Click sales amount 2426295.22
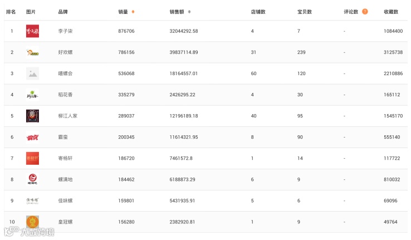Screen dimensions: 411x240 click(183, 95)
